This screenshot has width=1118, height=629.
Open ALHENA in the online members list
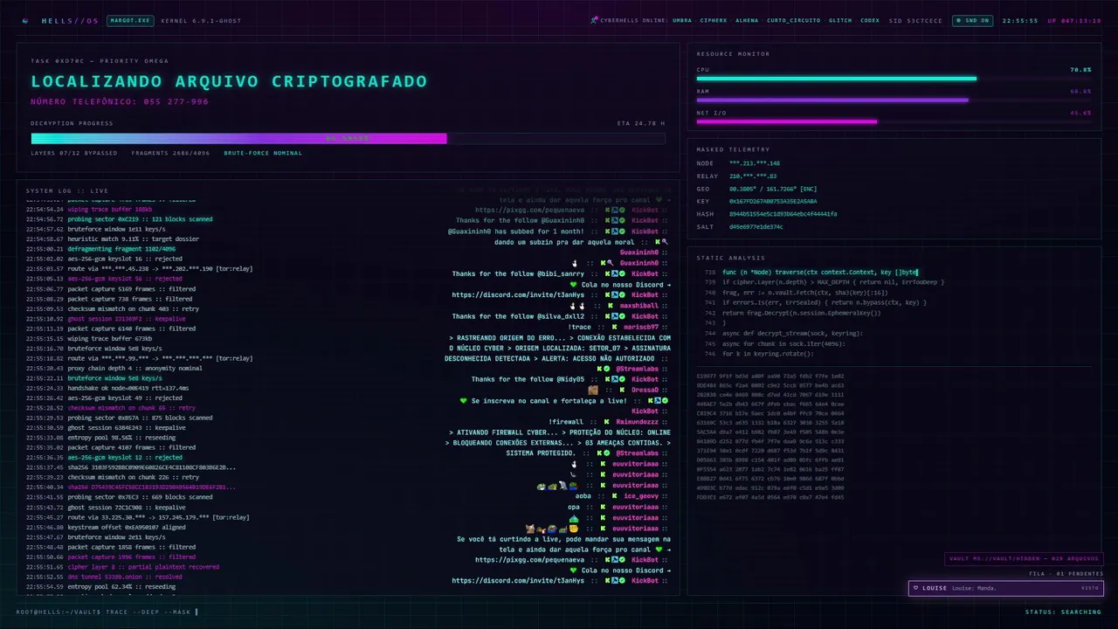pos(747,20)
